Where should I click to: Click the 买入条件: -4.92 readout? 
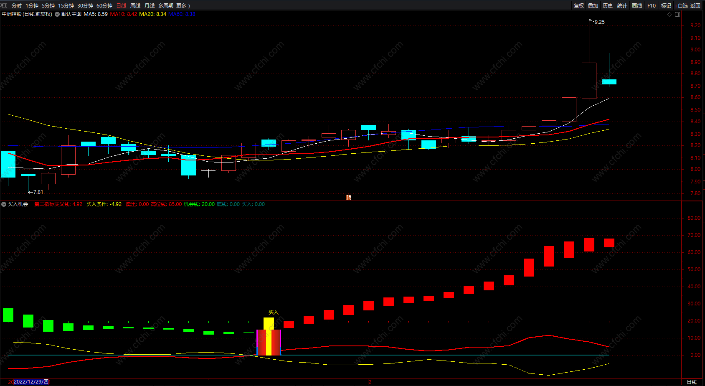(x=104, y=204)
